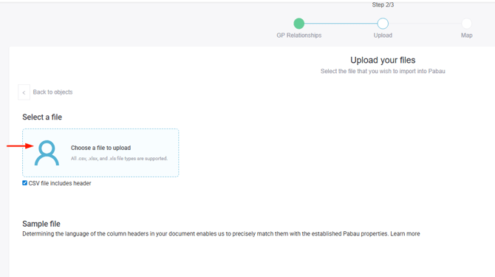
Task: Click the Upload your files heading
Action: [x=383, y=60]
